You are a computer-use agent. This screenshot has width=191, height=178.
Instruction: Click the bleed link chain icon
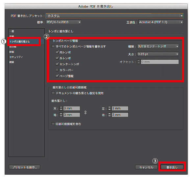(x=85, y=112)
